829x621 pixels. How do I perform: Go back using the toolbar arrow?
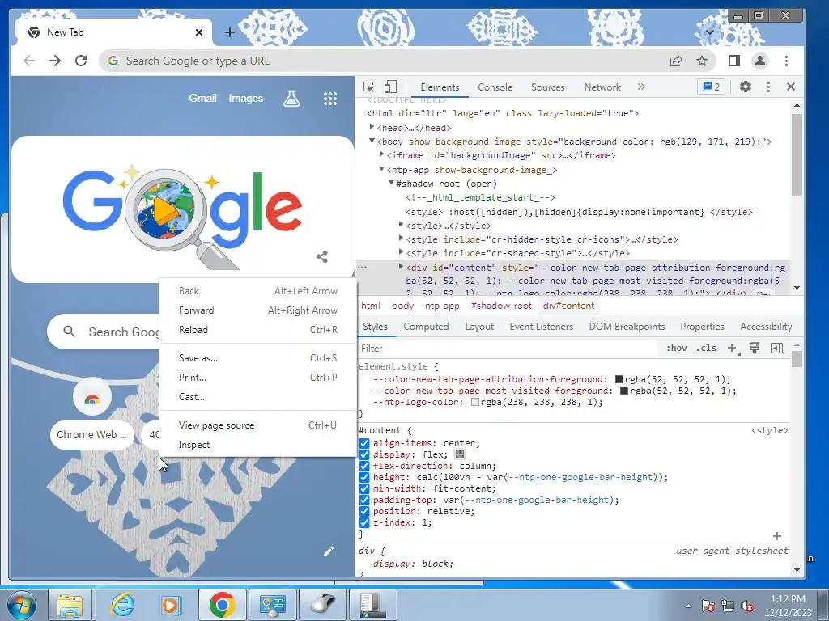pos(29,61)
